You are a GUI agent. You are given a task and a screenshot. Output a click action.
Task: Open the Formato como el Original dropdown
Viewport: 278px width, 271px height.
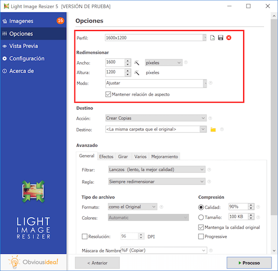pyautogui.click(x=133, y=207)
